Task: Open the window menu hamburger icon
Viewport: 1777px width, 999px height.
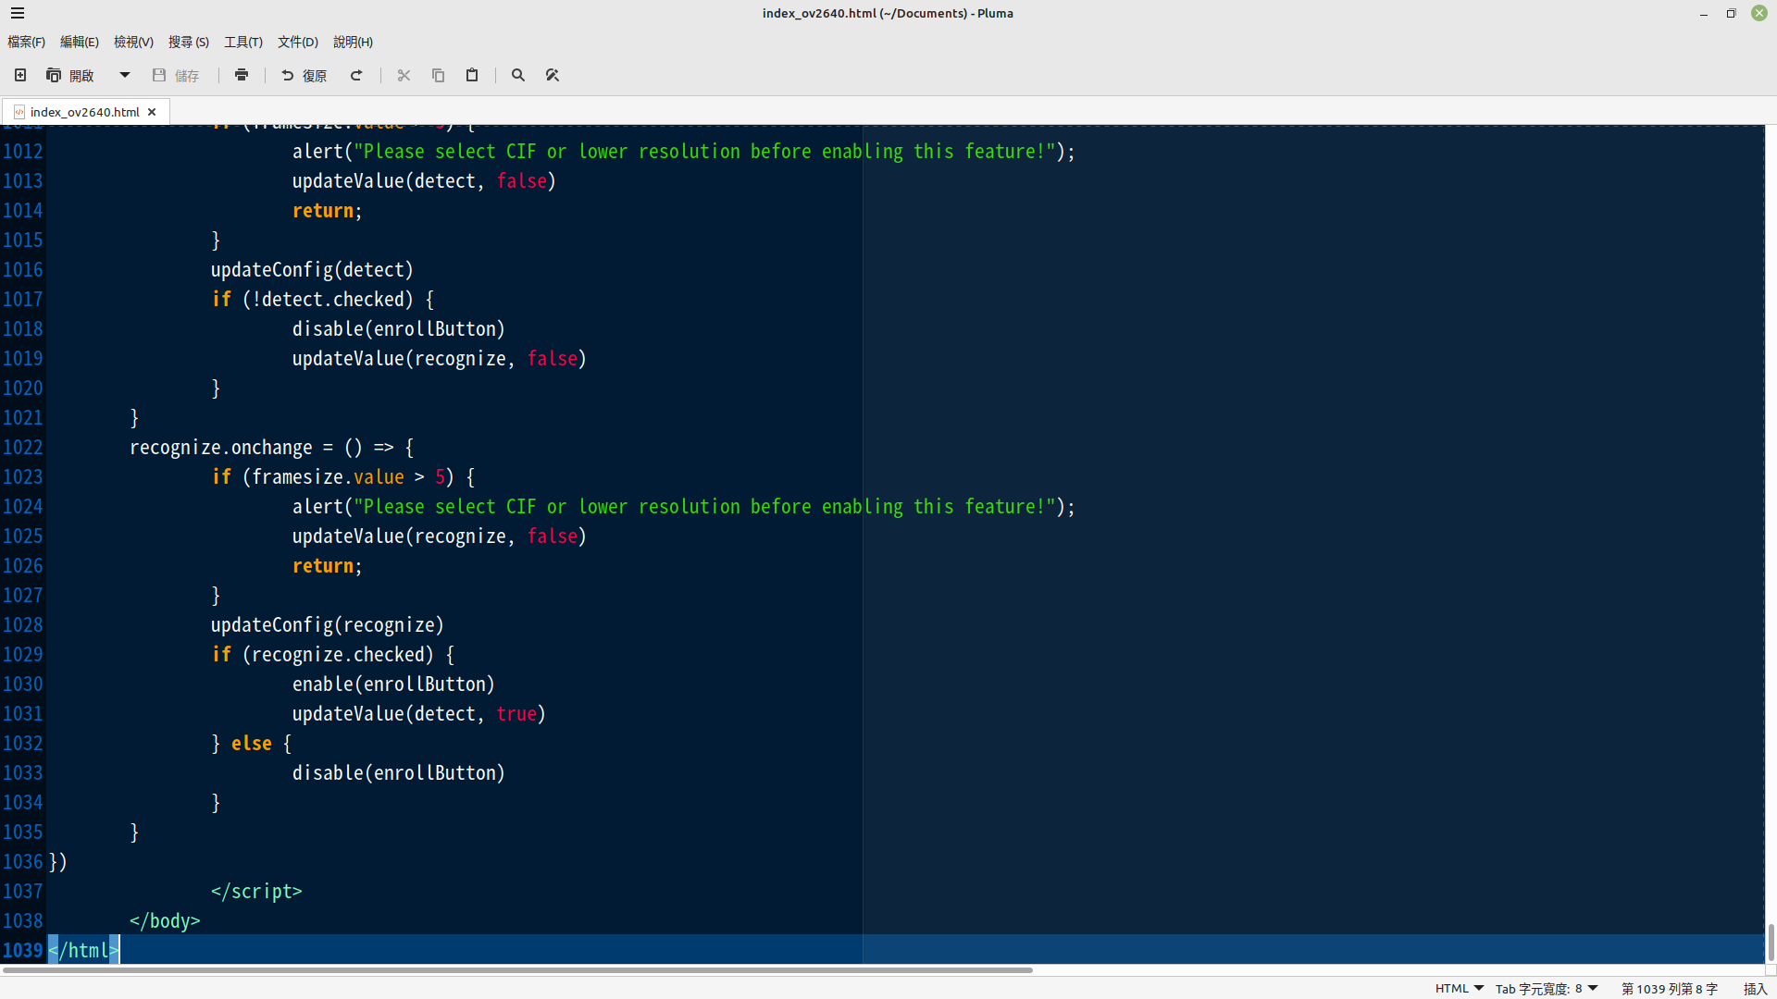Action: [18, 13]
